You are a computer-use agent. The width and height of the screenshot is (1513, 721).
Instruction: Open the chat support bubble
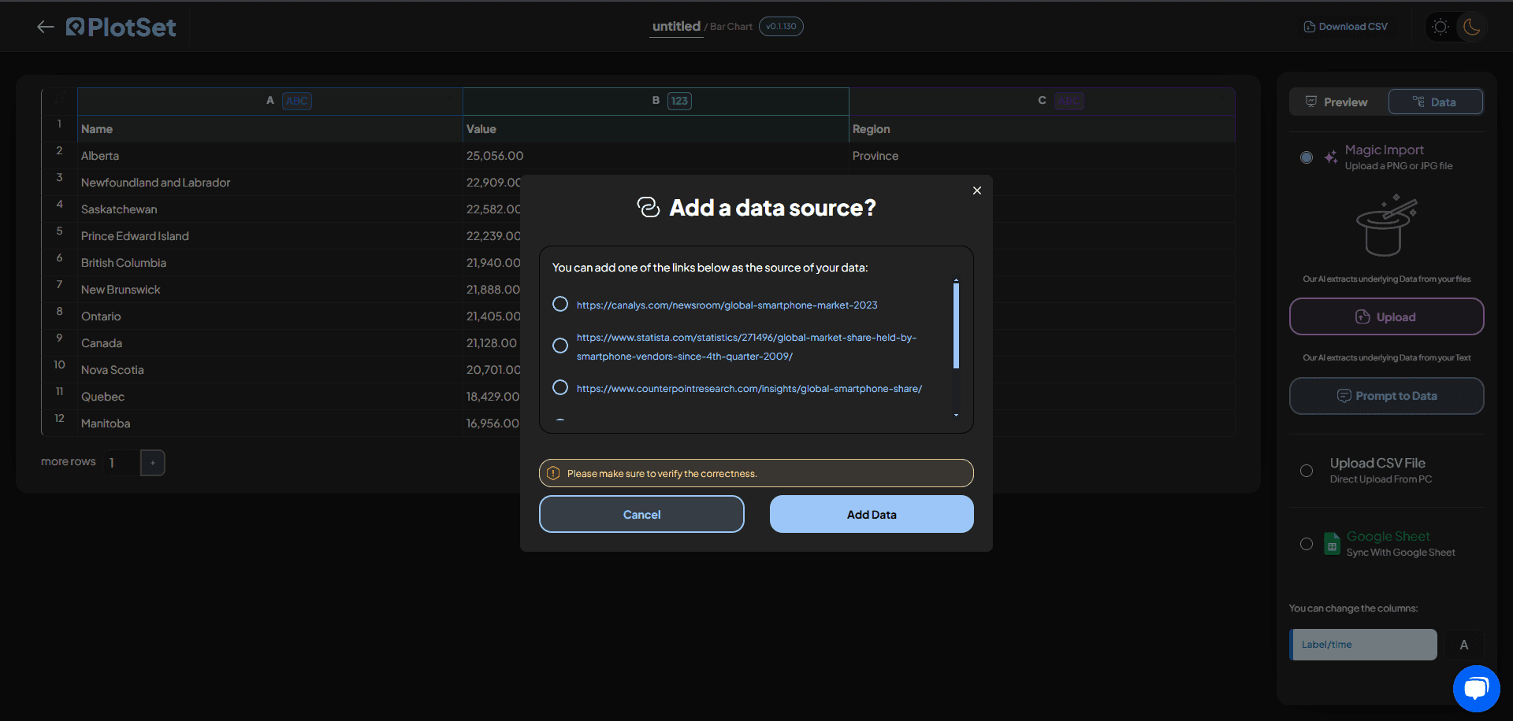1476,689
